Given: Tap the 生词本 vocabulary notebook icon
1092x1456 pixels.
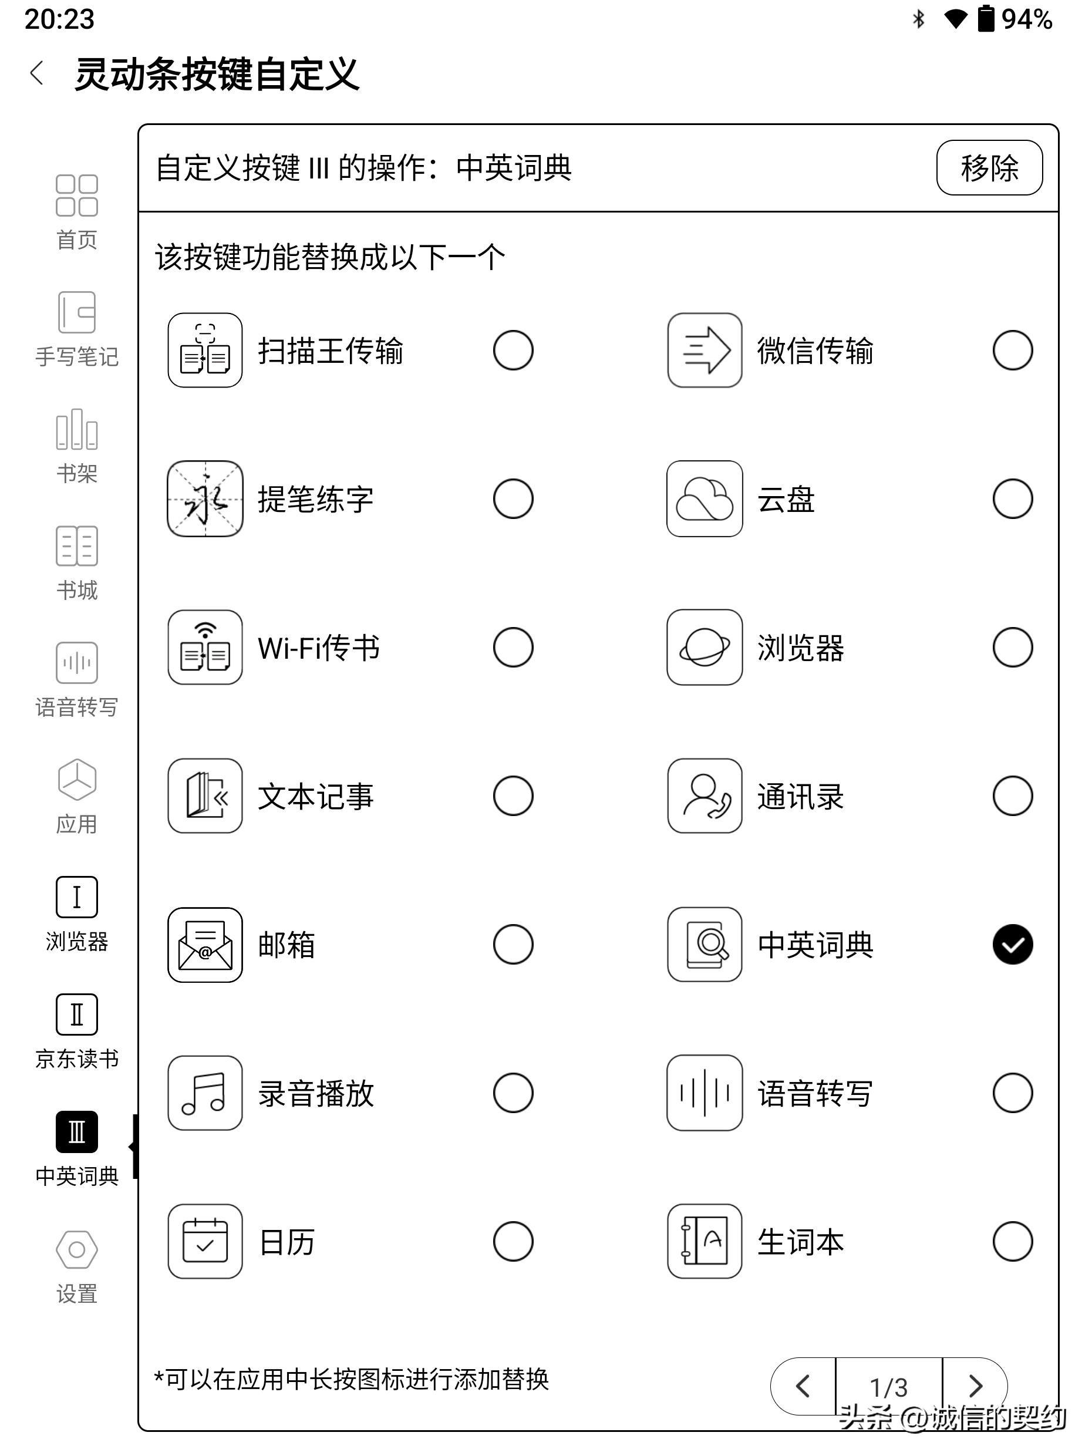Looking at the screenshot, I should click(705, 1242).
